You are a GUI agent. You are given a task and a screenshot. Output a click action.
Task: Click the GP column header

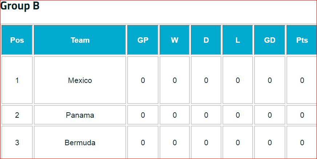coord(143,40)
